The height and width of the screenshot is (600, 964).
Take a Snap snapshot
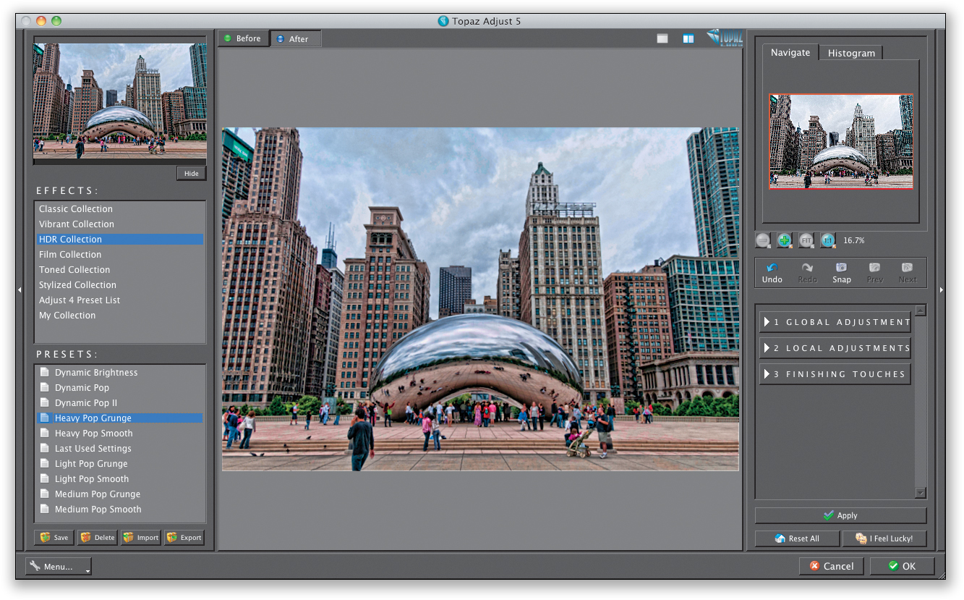coord(841,273)
